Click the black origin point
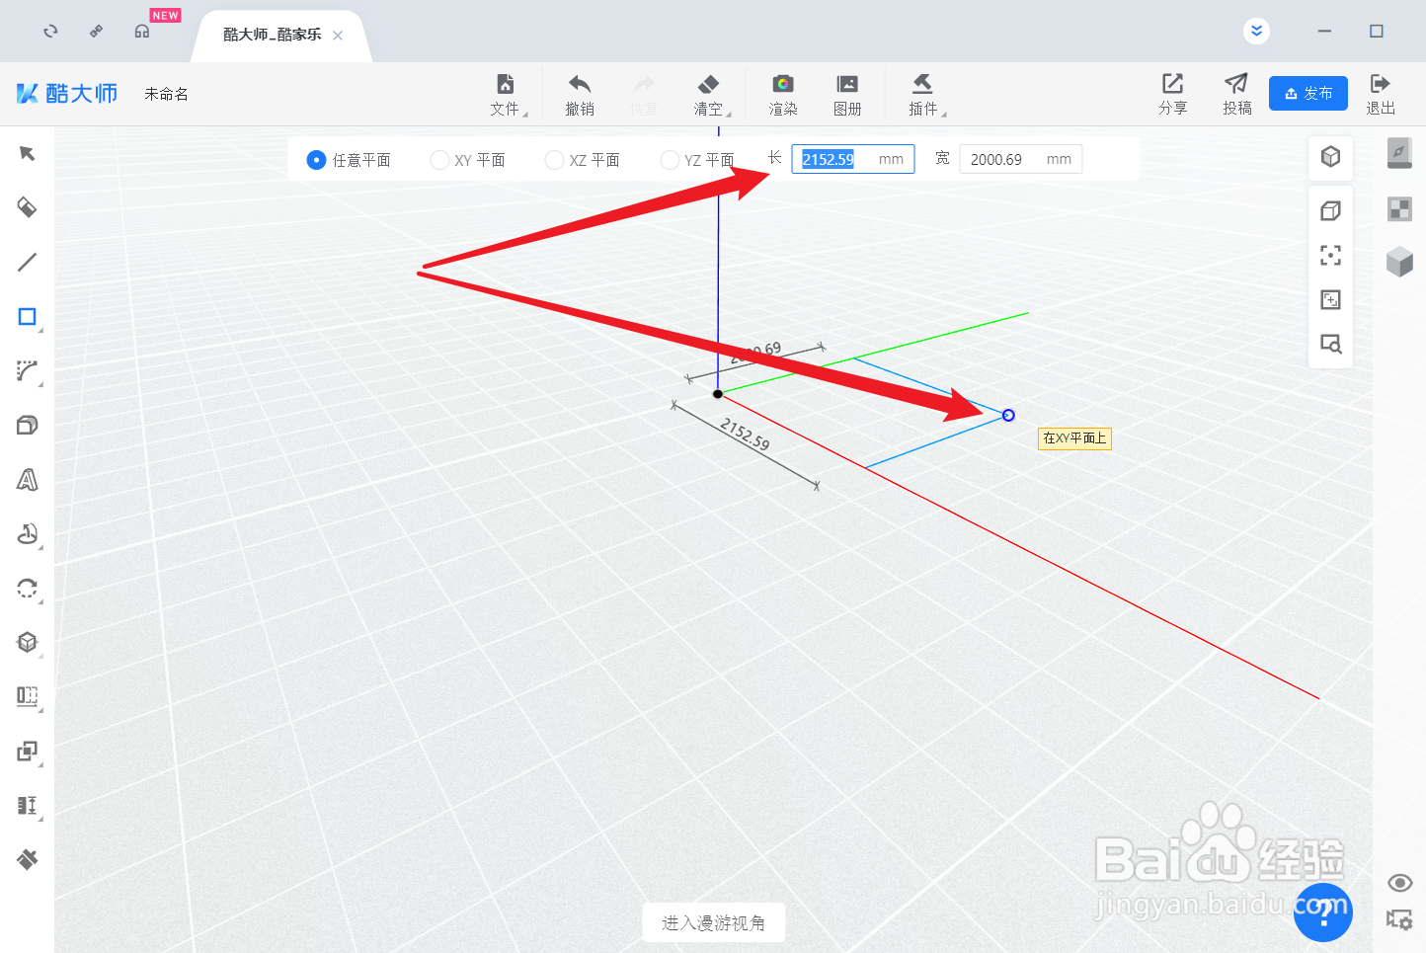1426x953 pixels. click(x=718, y=394)
